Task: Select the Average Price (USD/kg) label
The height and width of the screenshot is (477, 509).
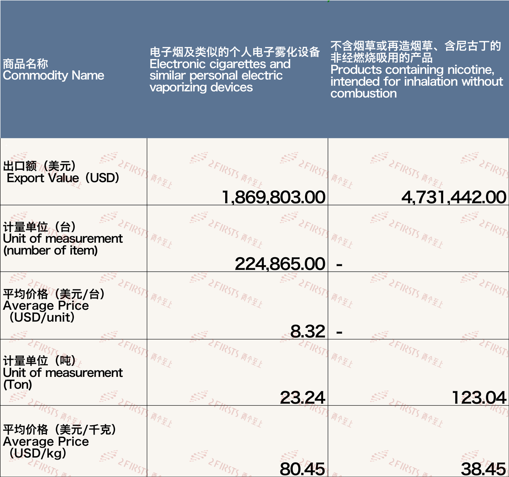Action: (59, 441)
